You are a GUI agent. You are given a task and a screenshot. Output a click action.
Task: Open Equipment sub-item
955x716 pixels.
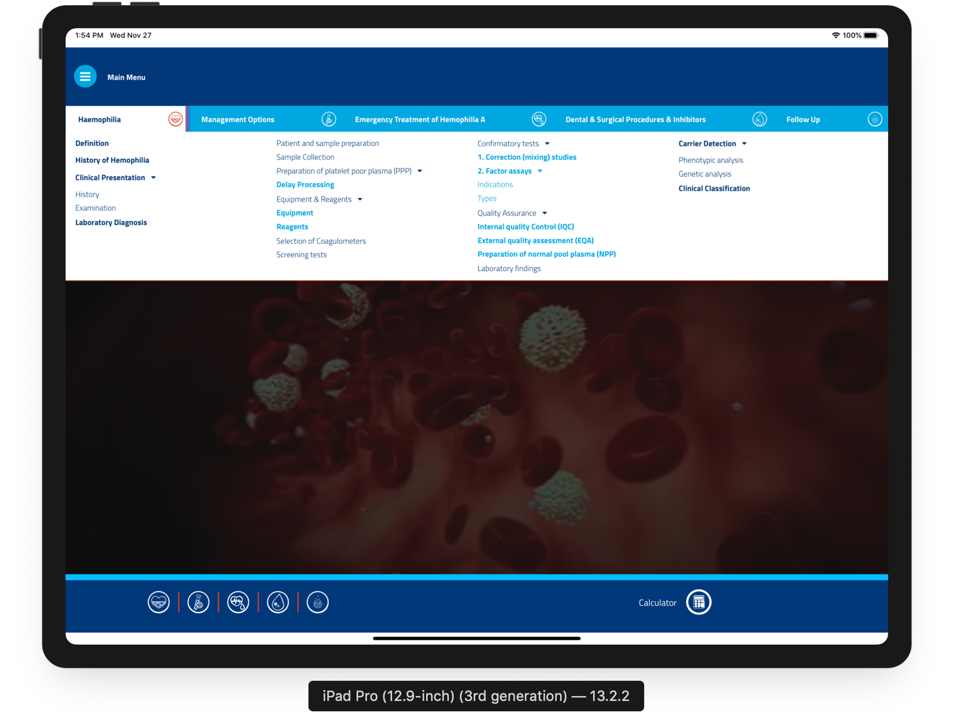pyautogui.click(x=295, y=213)
